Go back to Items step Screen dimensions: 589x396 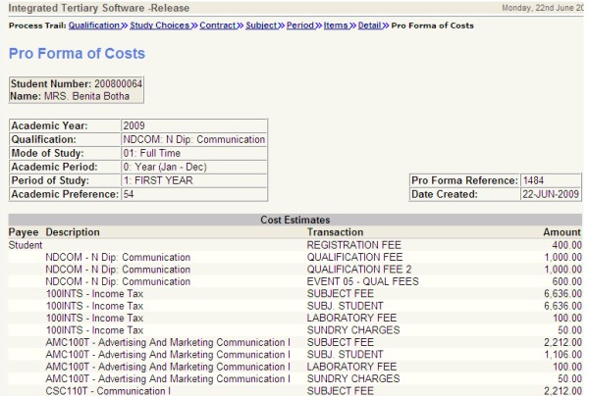tap(336, 25)
